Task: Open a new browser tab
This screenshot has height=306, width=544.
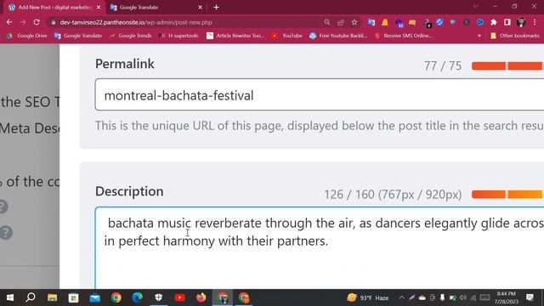Action: tap(216, 8)
